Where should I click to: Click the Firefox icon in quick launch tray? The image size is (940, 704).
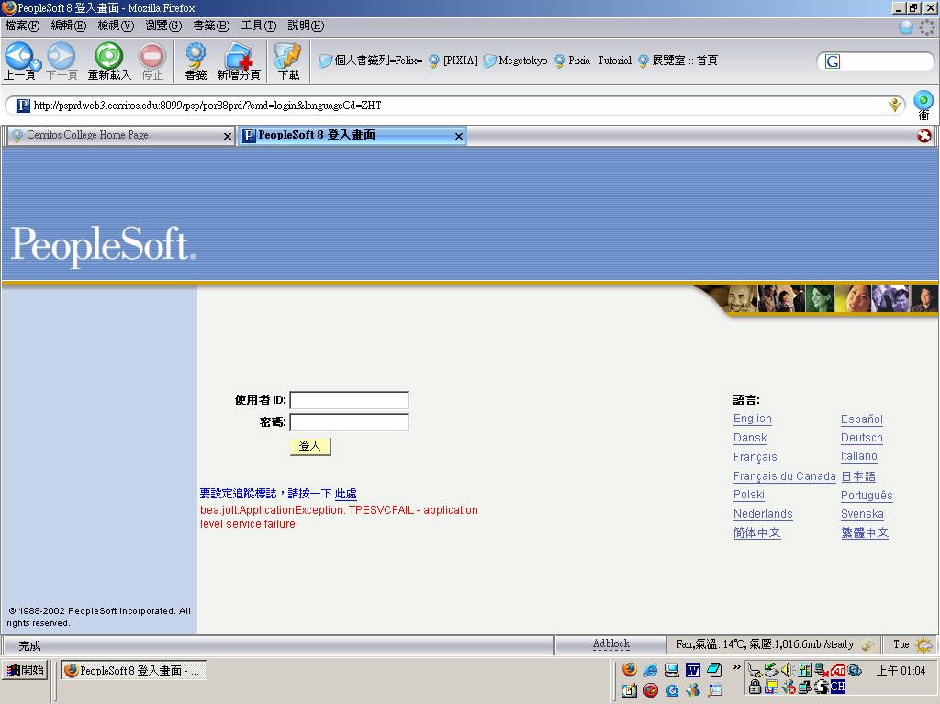630,670
